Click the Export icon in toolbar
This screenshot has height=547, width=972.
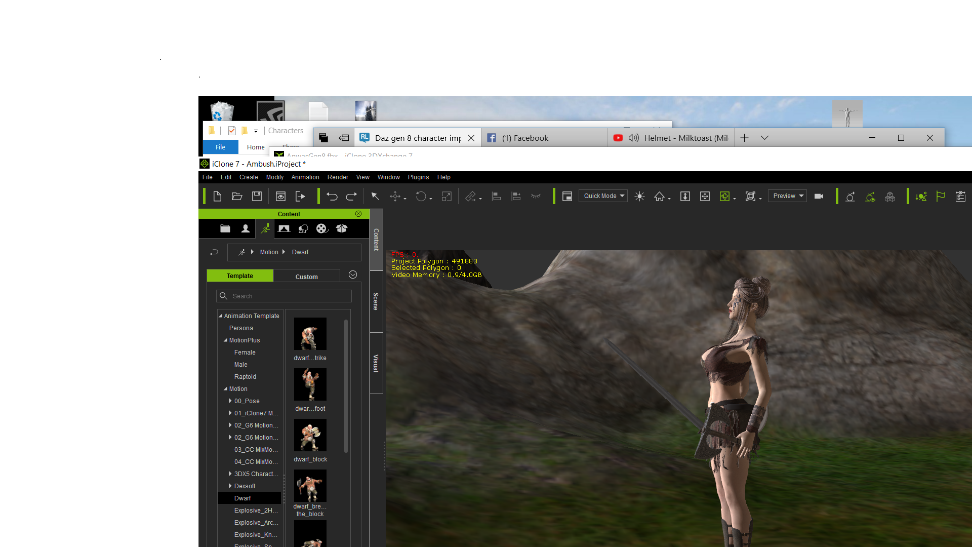click(300, 197)
